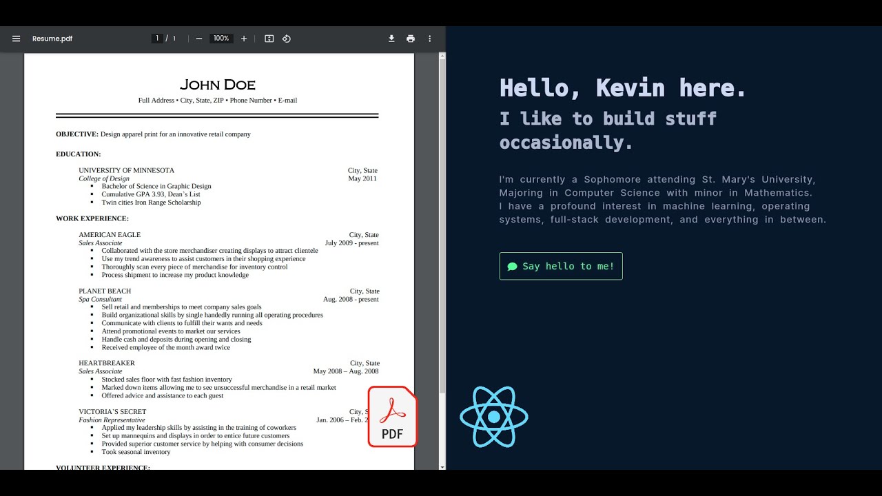
Task: Click the chat bubble icon in the button
Action: [x=512, y=267]
